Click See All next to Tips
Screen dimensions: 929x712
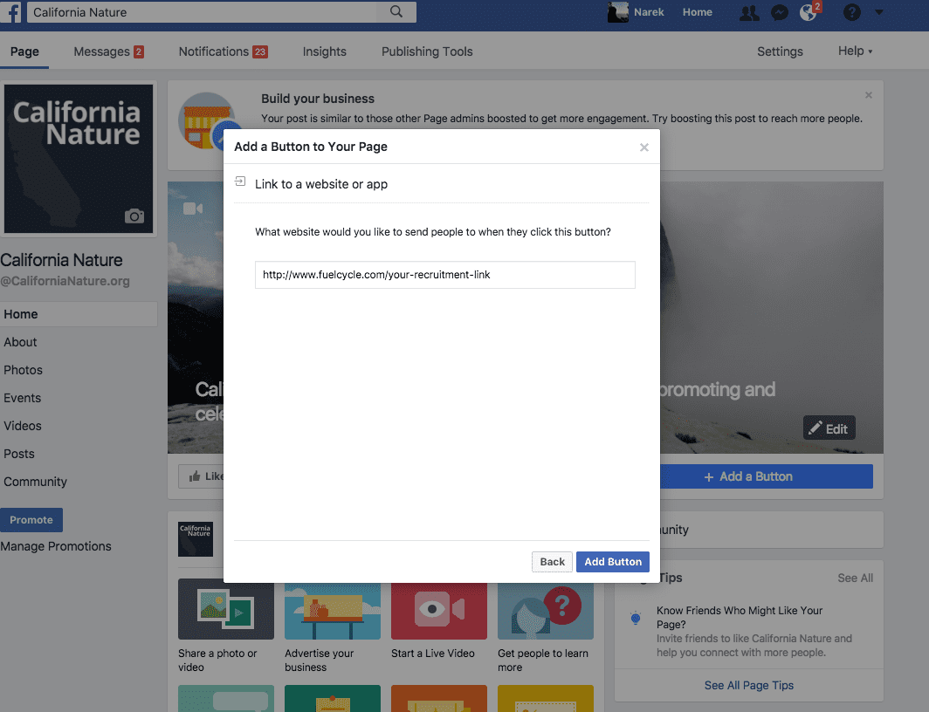[855, 578]
